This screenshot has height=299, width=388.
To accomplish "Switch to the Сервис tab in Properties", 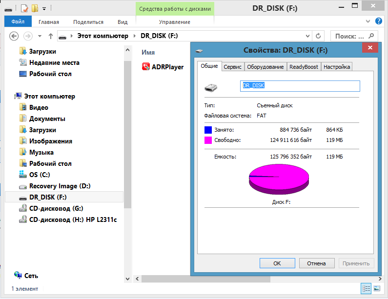I will [232, 67].
